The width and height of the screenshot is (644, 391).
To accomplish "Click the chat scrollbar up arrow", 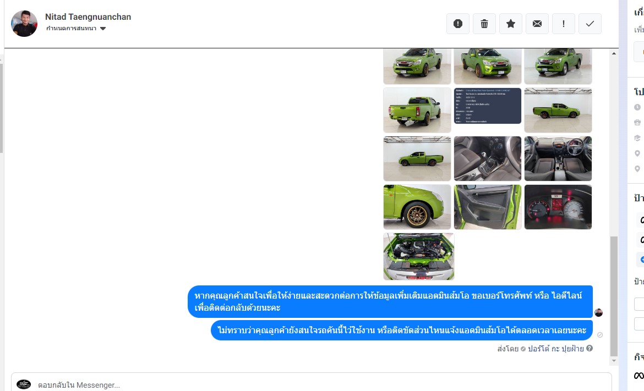I will (614, 53).
